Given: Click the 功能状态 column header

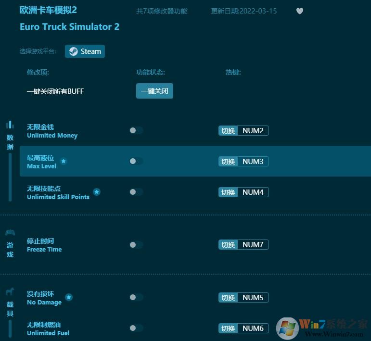Looking at the screenshot, I should (151, 72).
